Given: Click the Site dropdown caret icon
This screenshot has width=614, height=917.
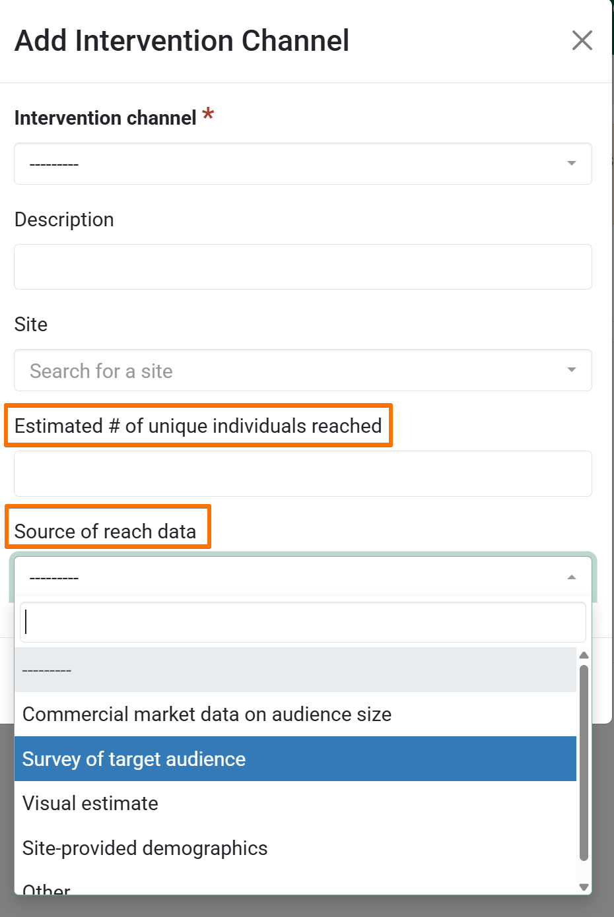Looking at the screenshot, I should (x=571, y=370).
